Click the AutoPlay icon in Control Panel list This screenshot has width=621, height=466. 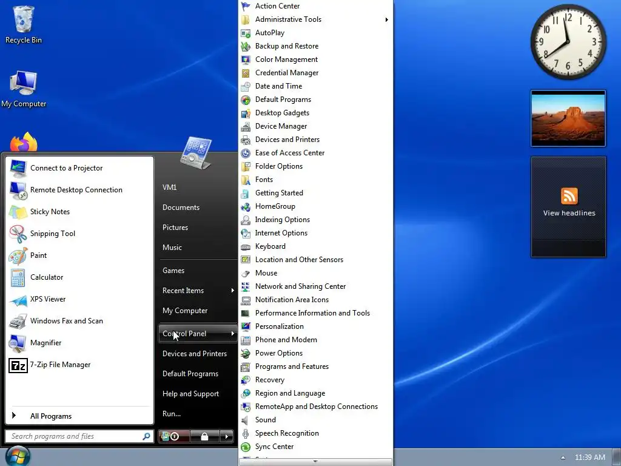(246, 33)
